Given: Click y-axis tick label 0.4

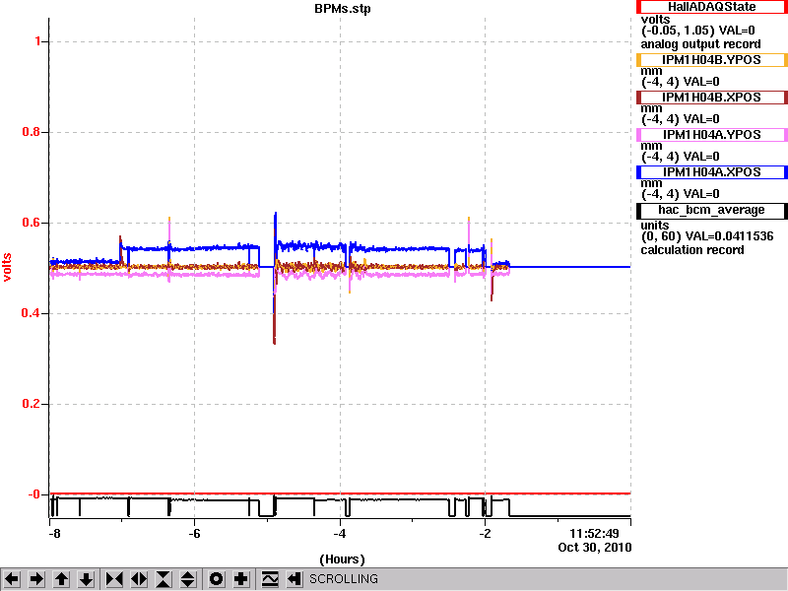Looking at the screenshot, I should (x=32, y=313).
